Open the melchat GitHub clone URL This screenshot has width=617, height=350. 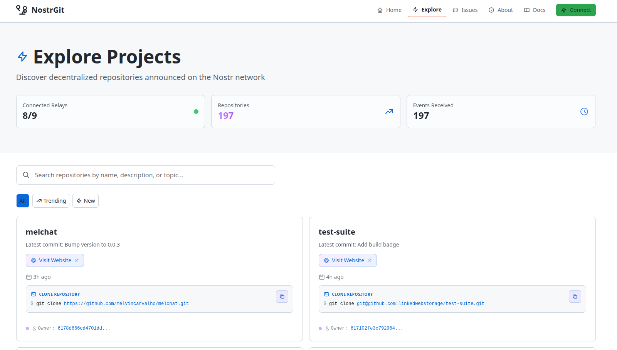tap(126, 303)
